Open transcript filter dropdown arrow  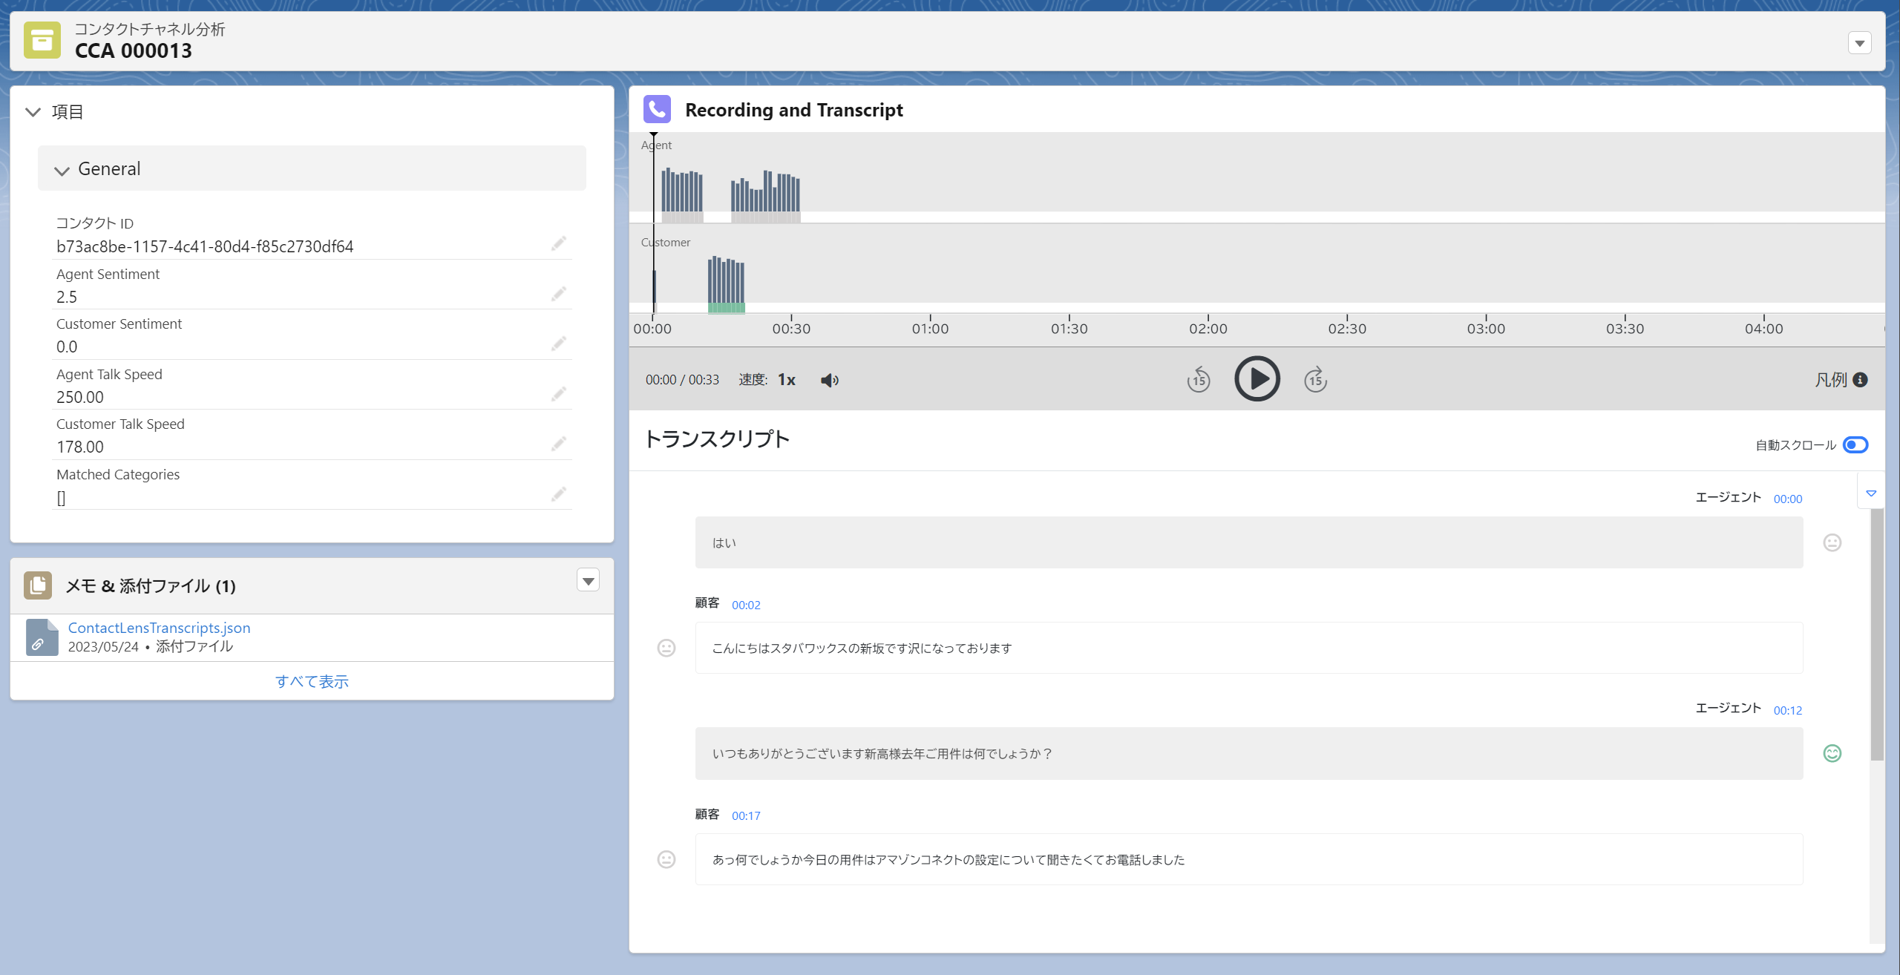[x=1871, y=493]
